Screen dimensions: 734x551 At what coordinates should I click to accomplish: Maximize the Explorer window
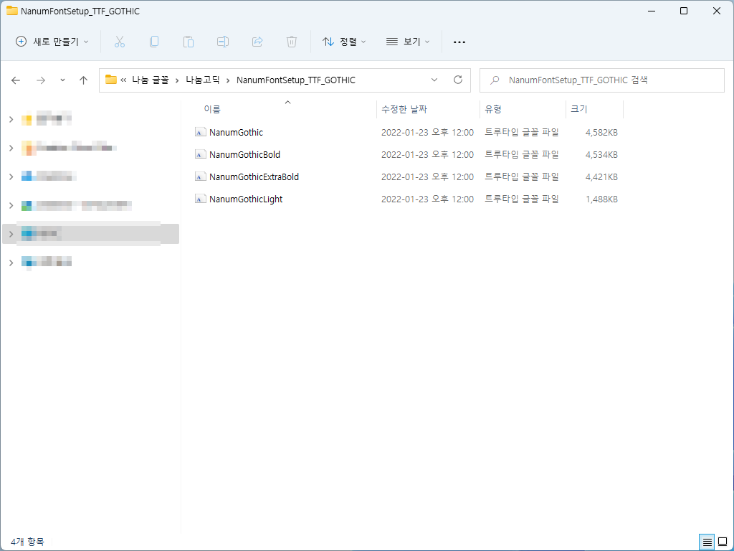click(684, 11)
